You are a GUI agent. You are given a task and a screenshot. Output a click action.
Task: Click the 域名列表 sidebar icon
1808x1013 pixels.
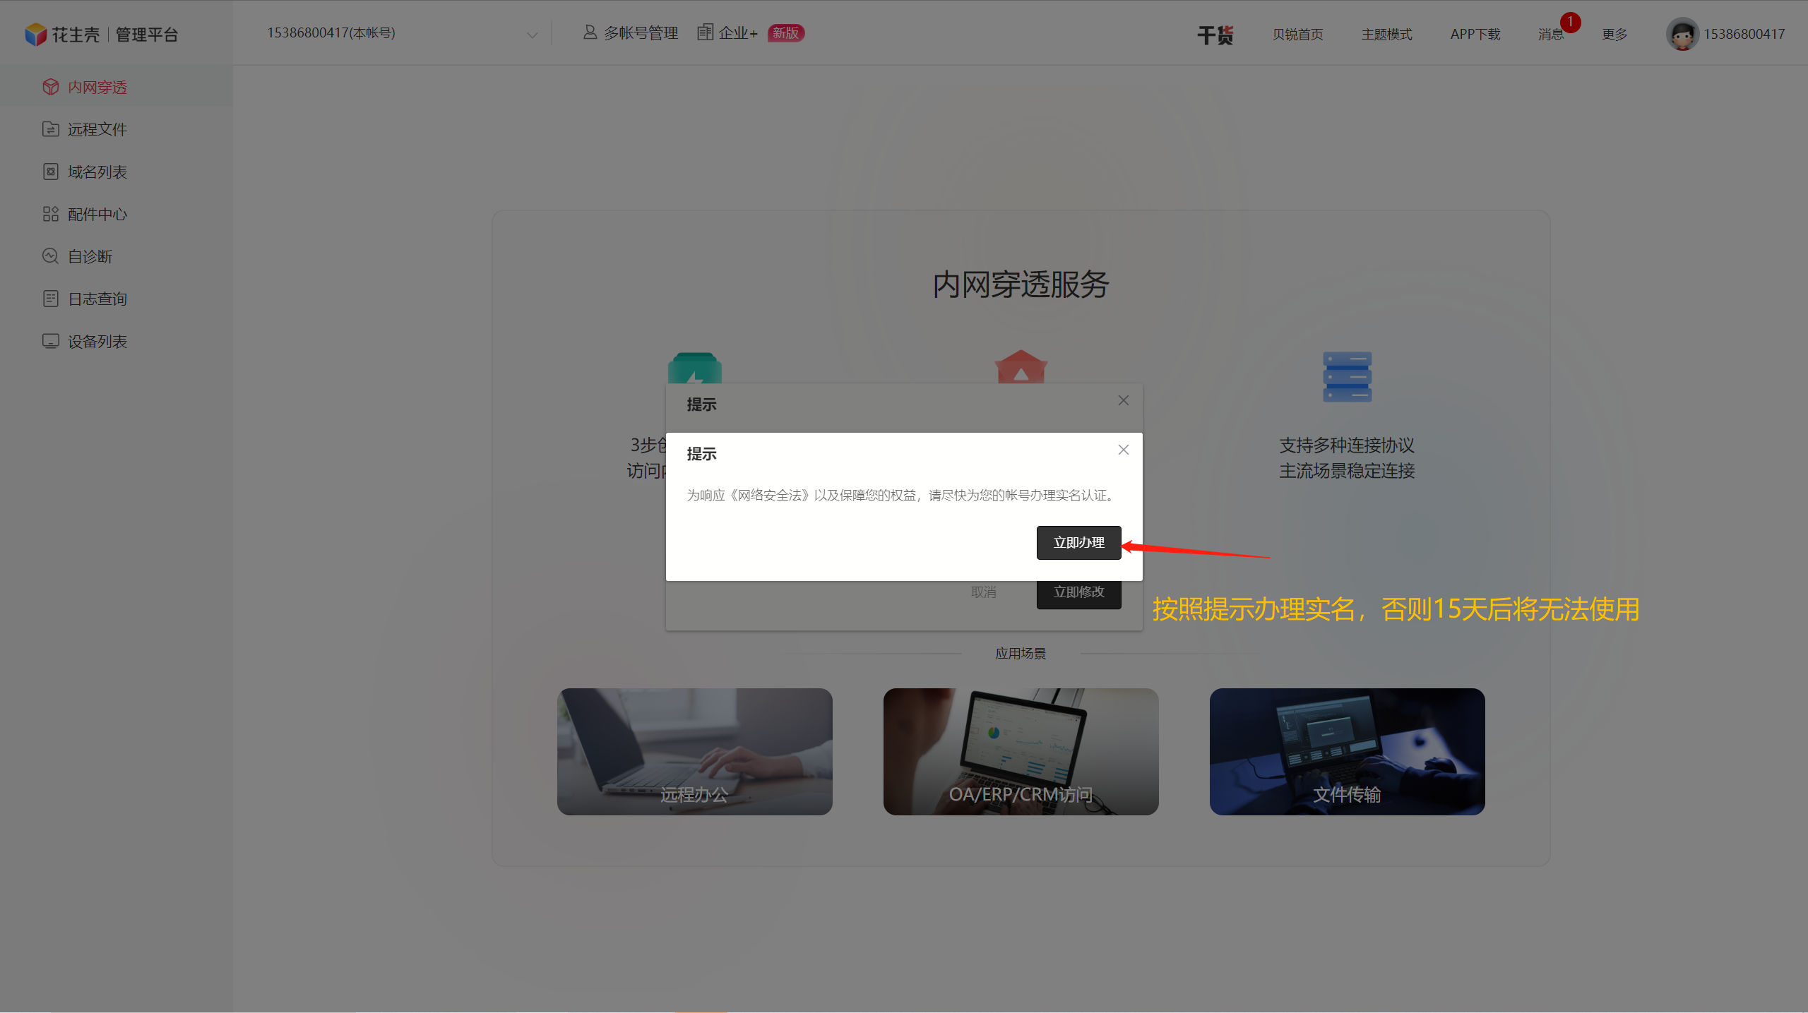coord(50,172)
